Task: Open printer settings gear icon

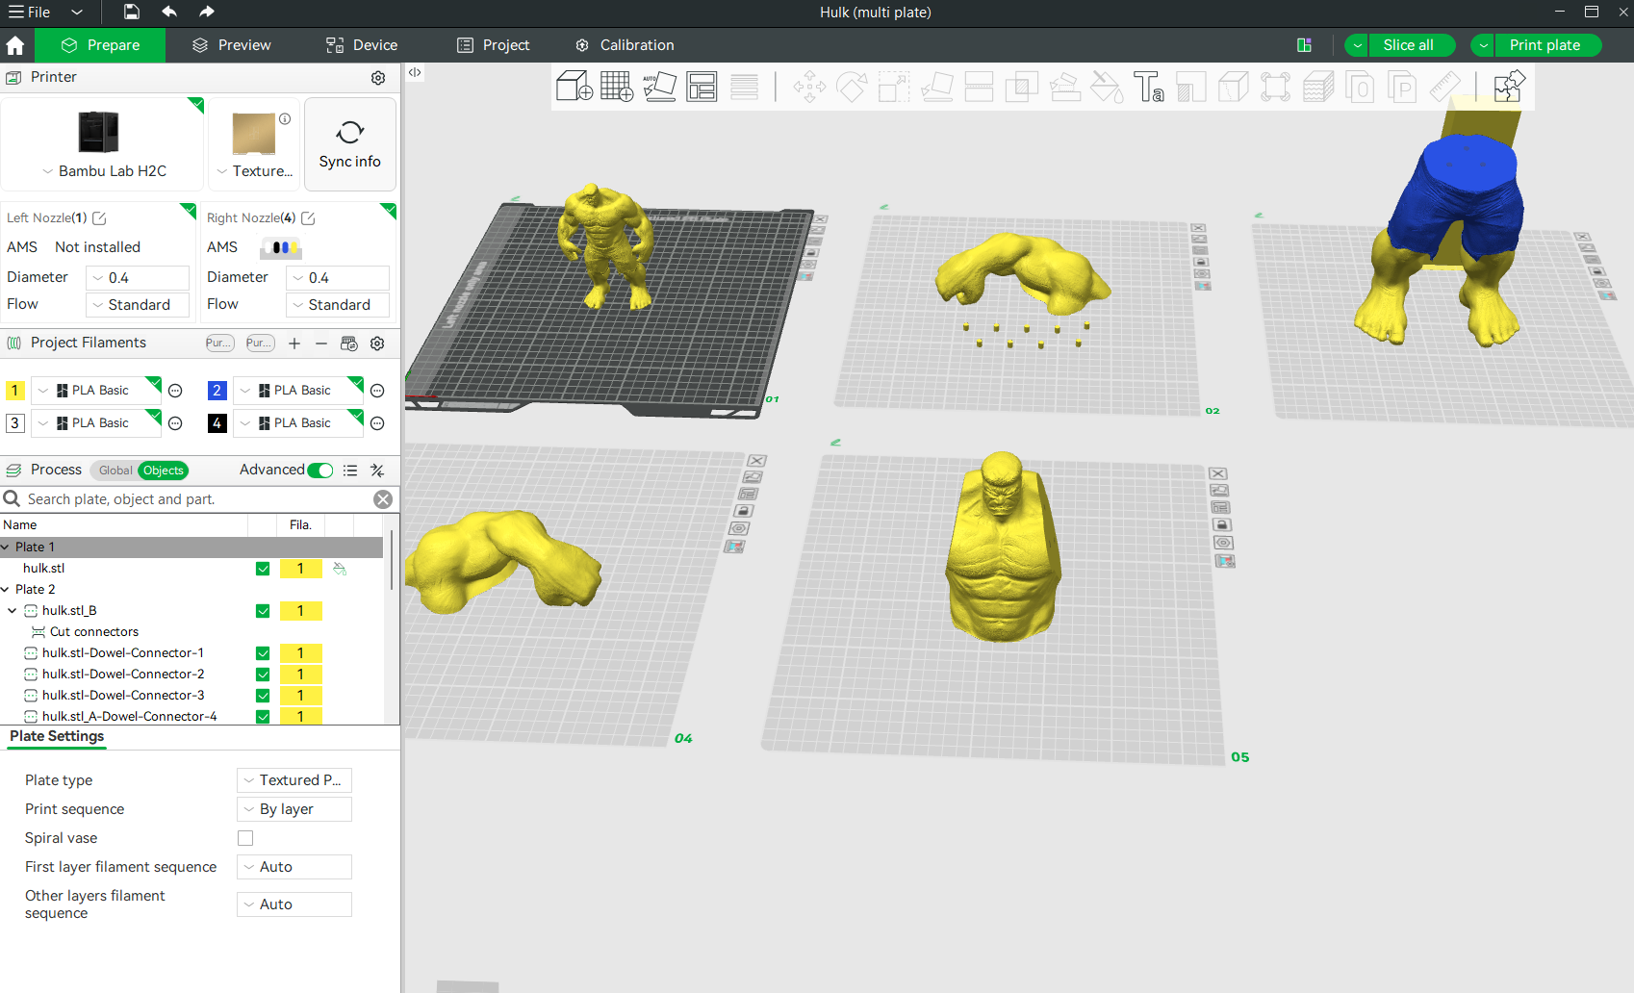Action: coord(378,78)
